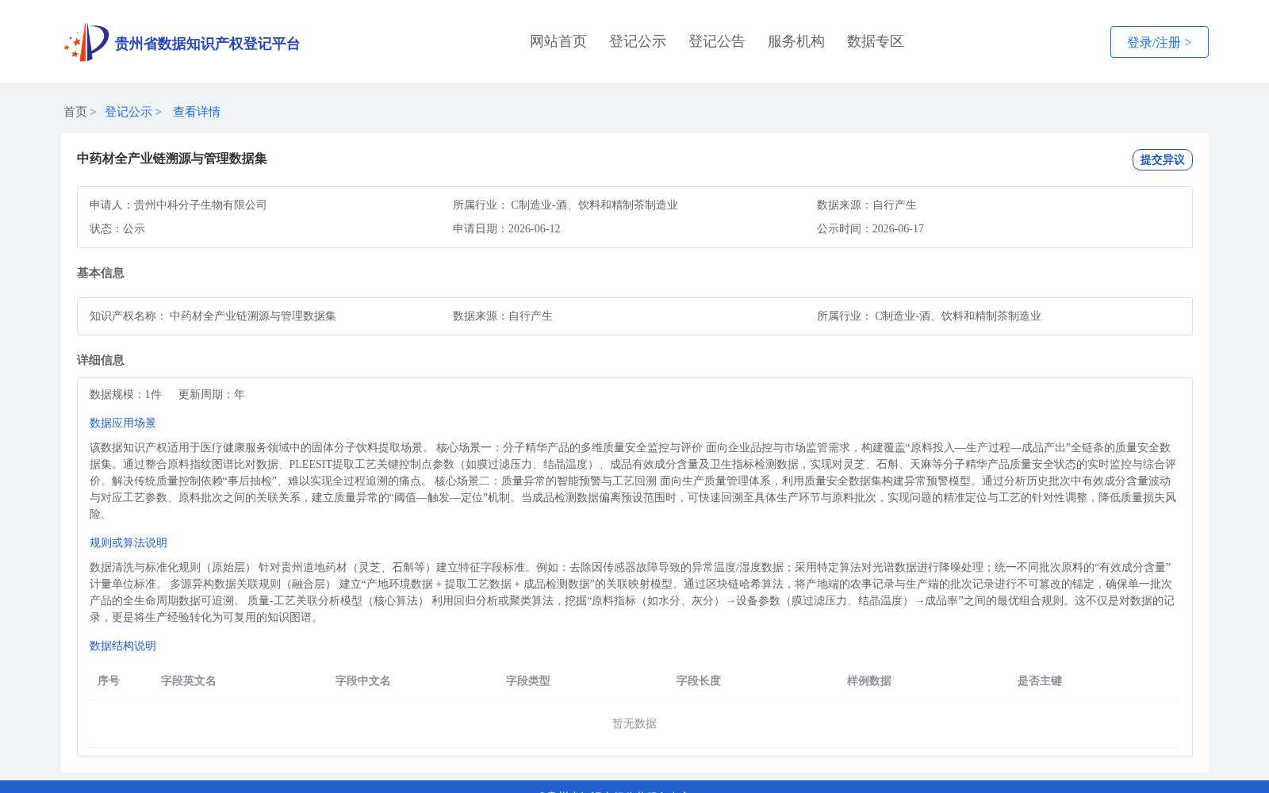Select 服务机构 in the top menu
The width and height of the screenshot is (1269, 793).
coord(796,41)
